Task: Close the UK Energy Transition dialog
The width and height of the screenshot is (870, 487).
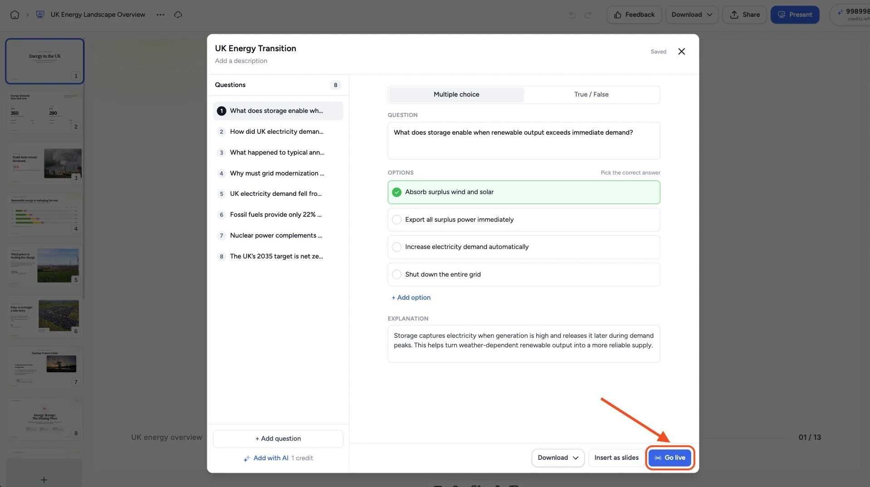Action: coord(682,51)
